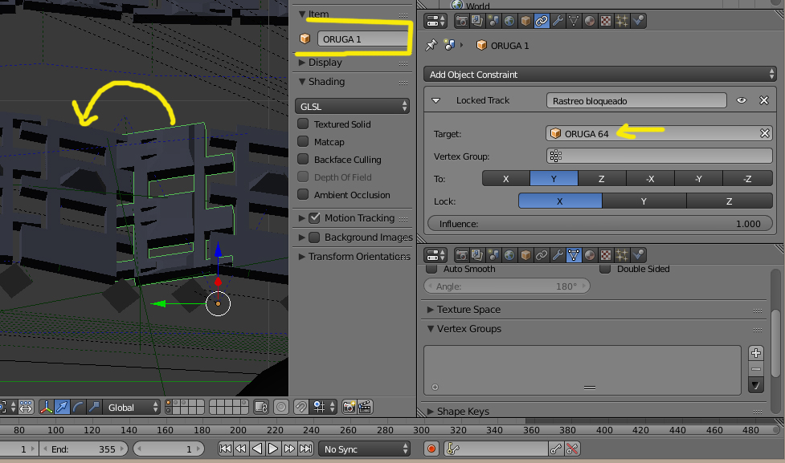Open Constraints chain tab in lower properties header

coord(542,255)
